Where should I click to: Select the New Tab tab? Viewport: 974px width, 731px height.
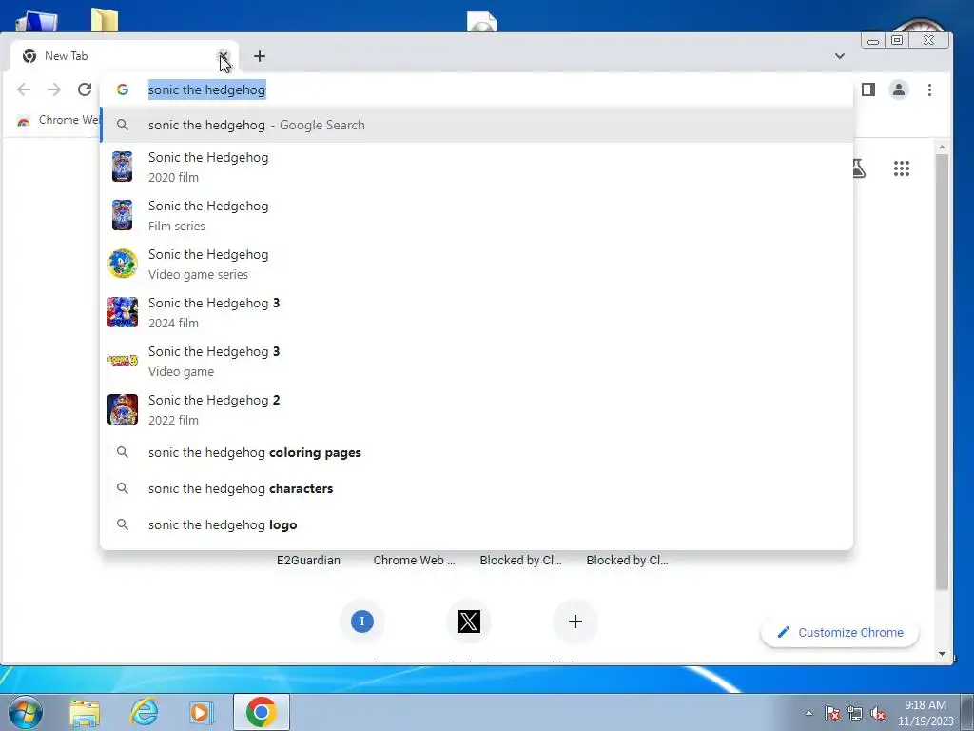pos(123,56)
